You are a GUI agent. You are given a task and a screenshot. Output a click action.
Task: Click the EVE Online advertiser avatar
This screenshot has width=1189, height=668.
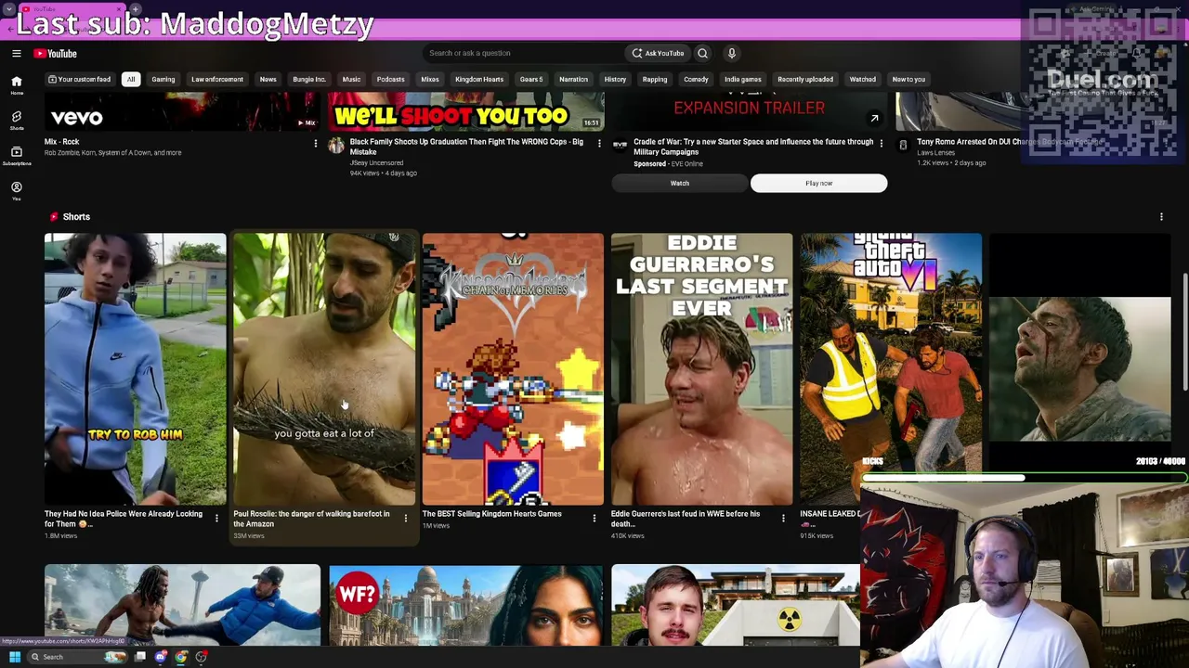[620, 146]
